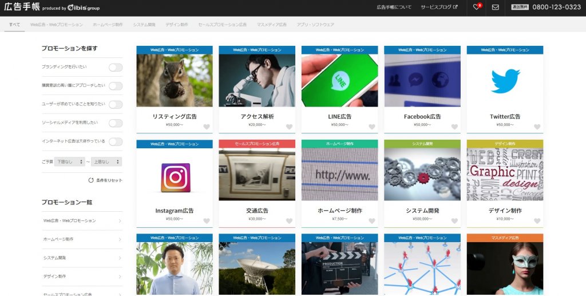The image size is (586, 296).
Task: Toggle 購買意欲の高い層にアプローチしたい switch
Action: point(116,86)
